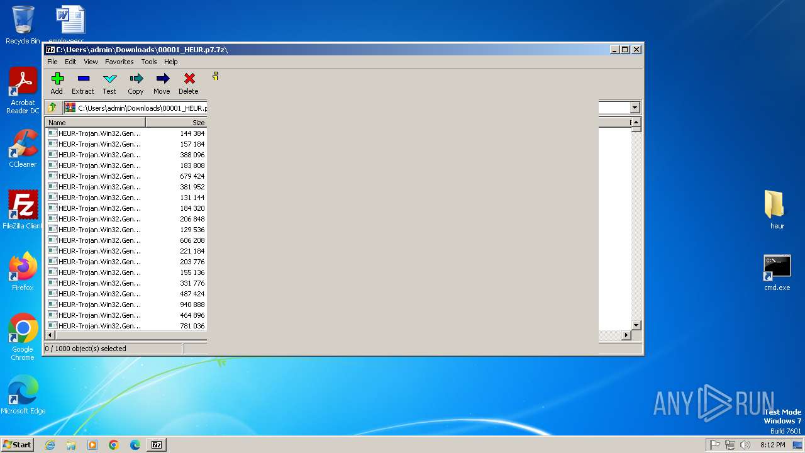Select the file with size 129 536
This screenshot has height=453, width=805.
(x=126, y=230)
